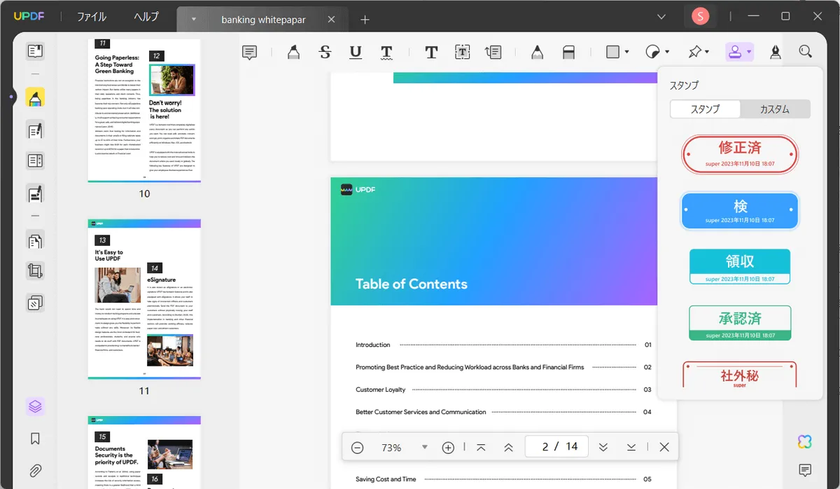
Task: Open the ファイル menu
Action: 92,17
